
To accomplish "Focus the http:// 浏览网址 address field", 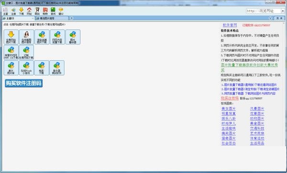I will (263, 11).
